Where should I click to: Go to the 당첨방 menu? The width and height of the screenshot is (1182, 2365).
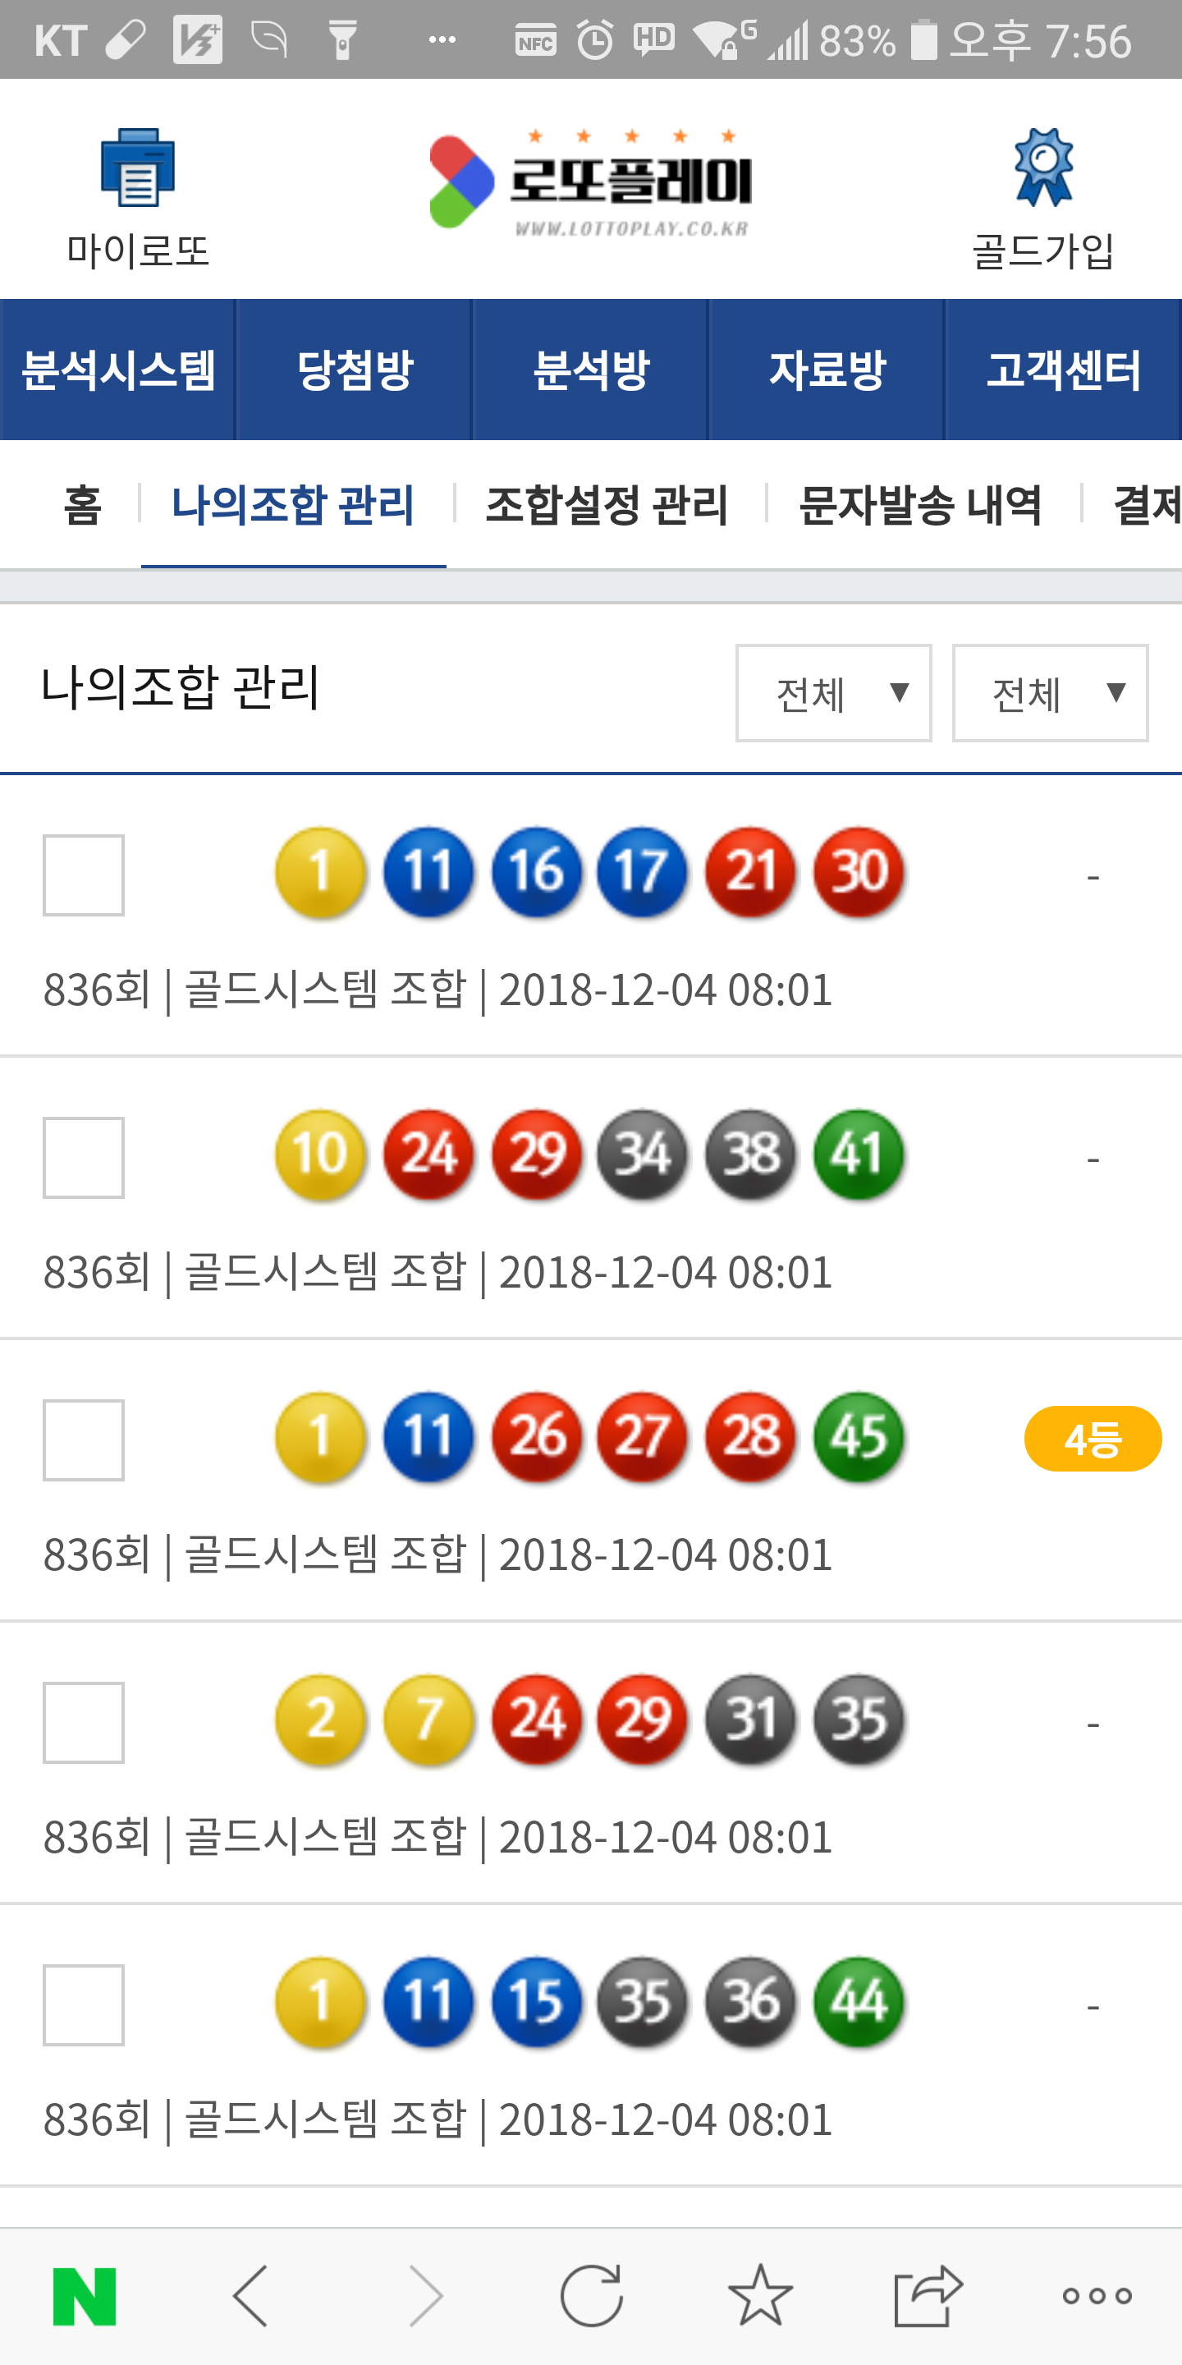click(x=355, y=370)
